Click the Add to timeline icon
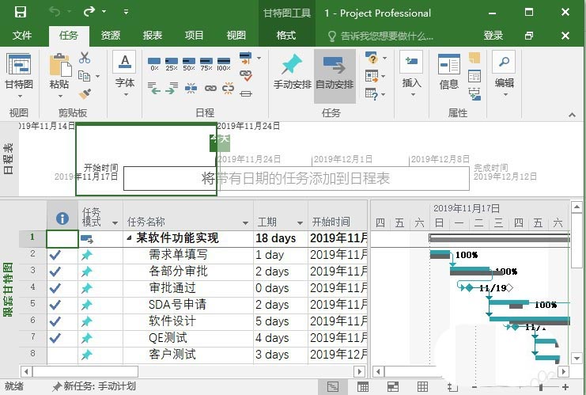The width and height of the screenshot is (586, 395). pyautogui.click(x=474, y=93)
